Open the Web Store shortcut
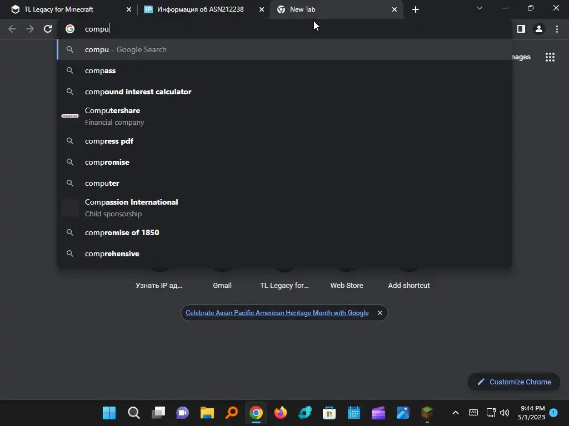The width and height of the screenshot is (569, 426). pyautogui.click(x=347, y=286)
